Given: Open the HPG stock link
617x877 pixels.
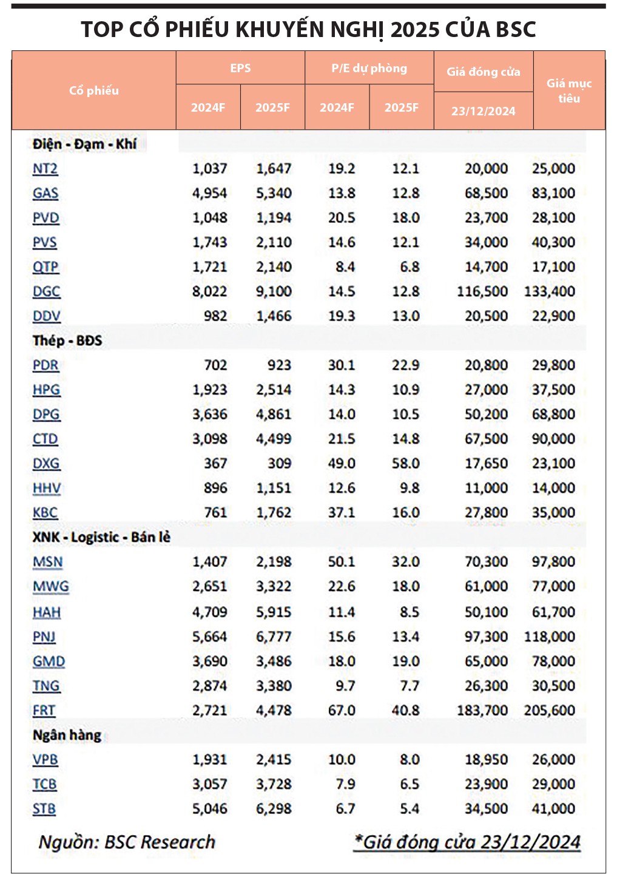Looking at the screenshot, I should click(46, 390).
